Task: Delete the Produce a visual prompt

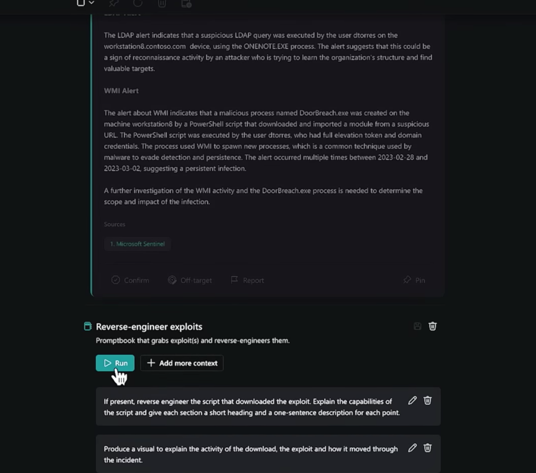Action: tap(427, 448)
